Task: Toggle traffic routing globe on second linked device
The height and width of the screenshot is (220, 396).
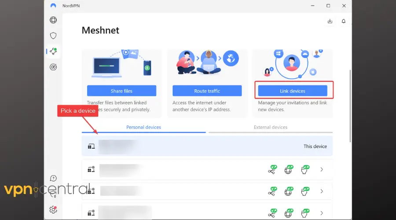Action: click(x=289, y=191)
